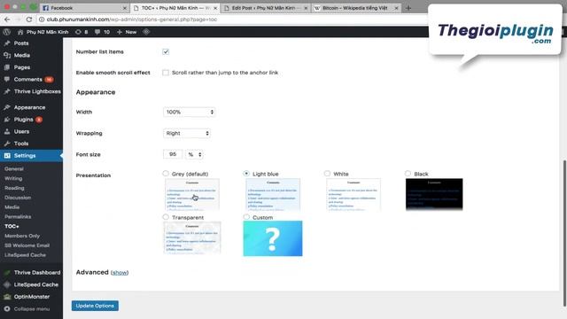The width and height of the screenshot is (567, 319).
Task: Close the Facebook browser tab
Action: click(x=125, y=8)
